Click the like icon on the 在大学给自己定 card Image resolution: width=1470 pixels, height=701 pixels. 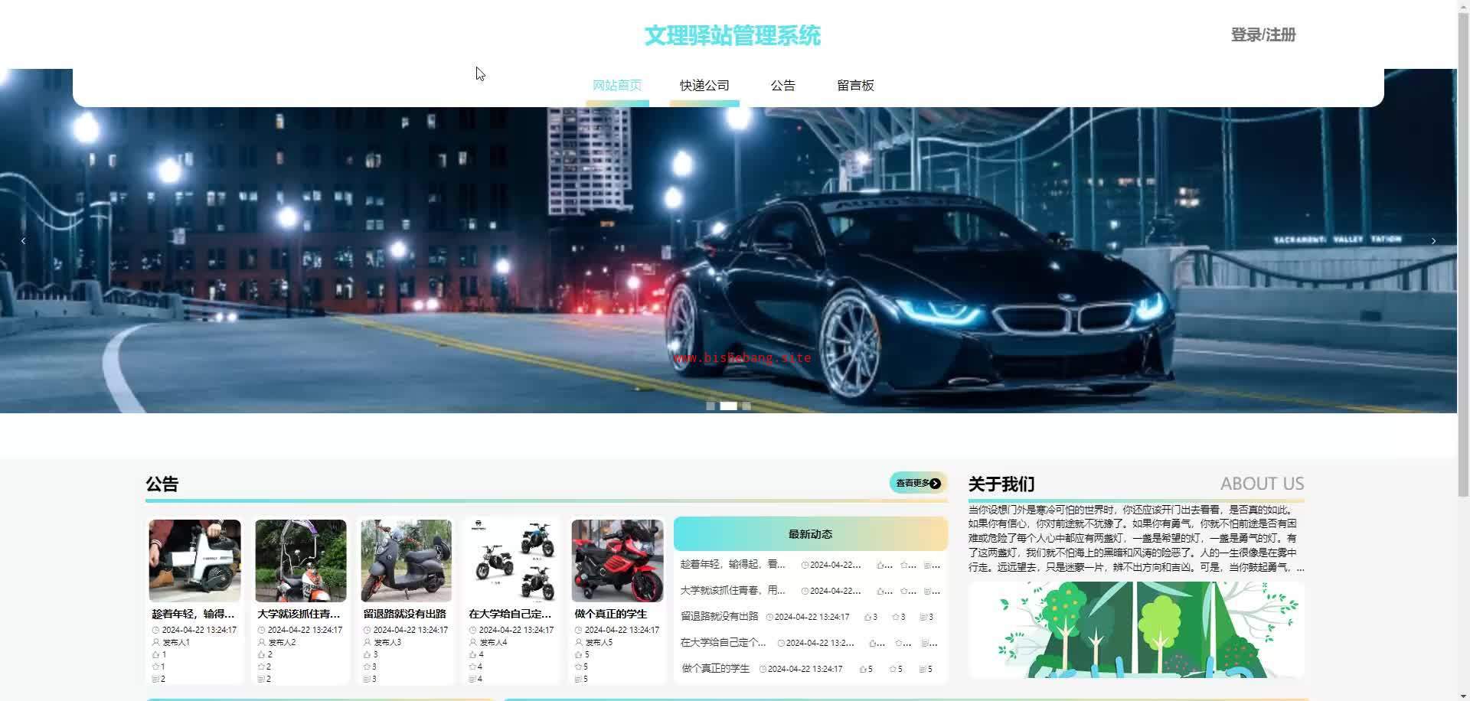[x=472, y=655]
